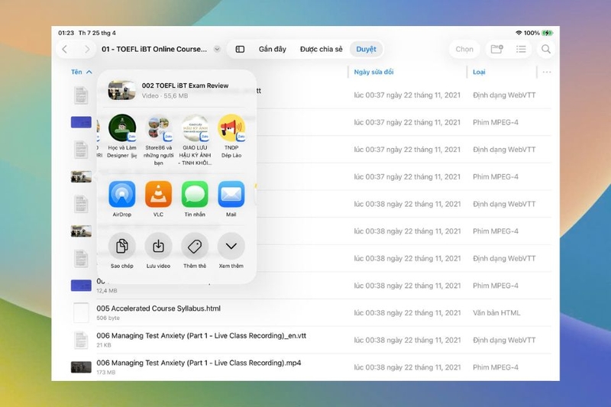This screenshot has height=407, width=611.
Task: Expand Xem thêm actions
Action: (x=231, y=250)
